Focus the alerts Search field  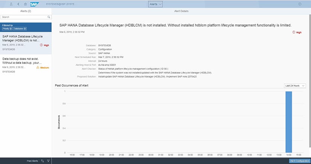26,17
